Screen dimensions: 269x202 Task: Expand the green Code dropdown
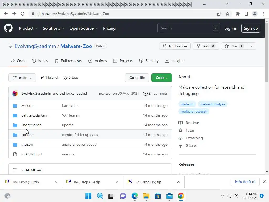(x=162, y=78)
